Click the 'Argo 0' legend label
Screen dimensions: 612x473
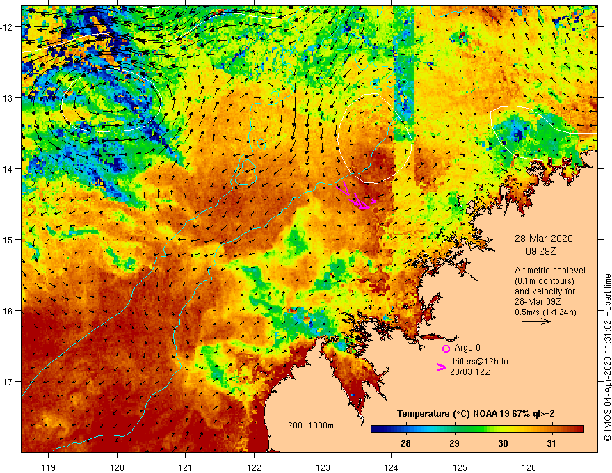tap(467, 348)
